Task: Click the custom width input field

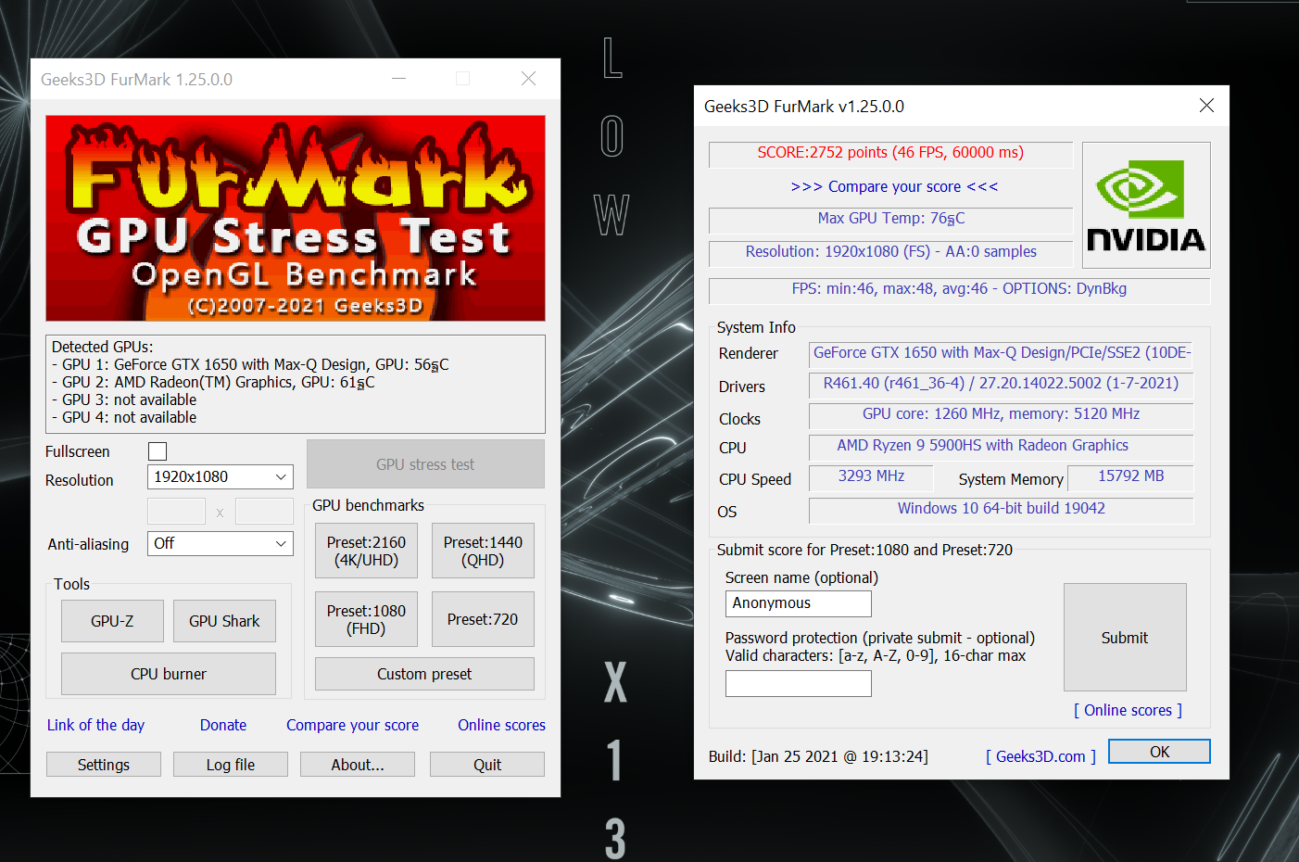Action: pos(176,511)
